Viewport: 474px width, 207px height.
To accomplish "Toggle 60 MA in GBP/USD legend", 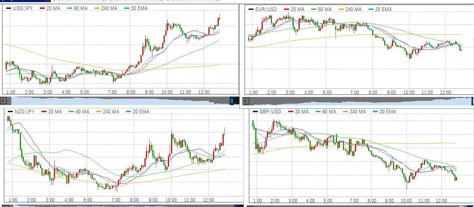I will tap(326, 111).
